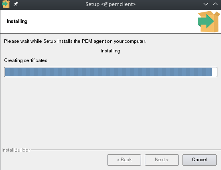Screen dimensions: 221x170
Task: Toggle the pin window icon
Action: point(16,4)
